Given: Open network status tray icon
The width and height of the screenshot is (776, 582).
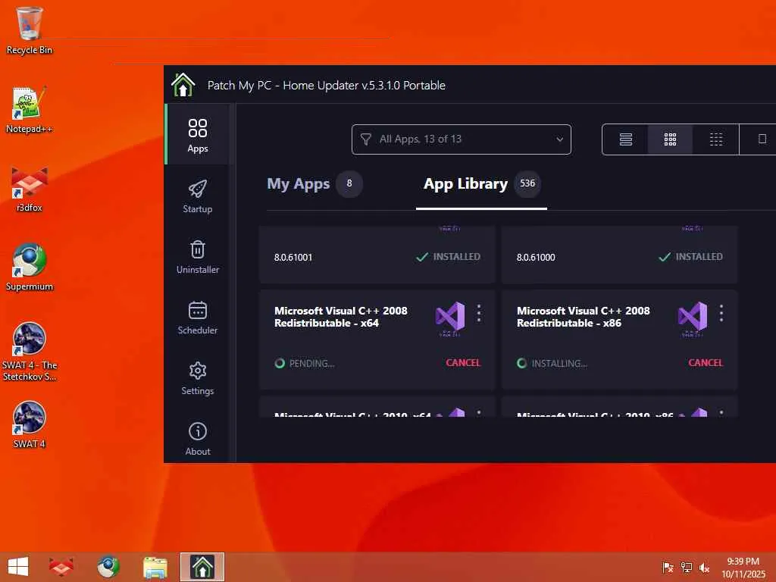Looking at the screenshot, I should coord(686,567).
